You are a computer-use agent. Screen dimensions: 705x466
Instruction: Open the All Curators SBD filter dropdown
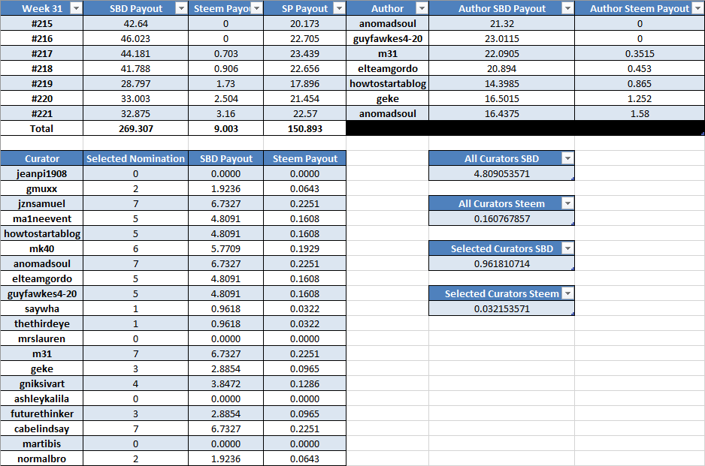click(x=568, y=158)
